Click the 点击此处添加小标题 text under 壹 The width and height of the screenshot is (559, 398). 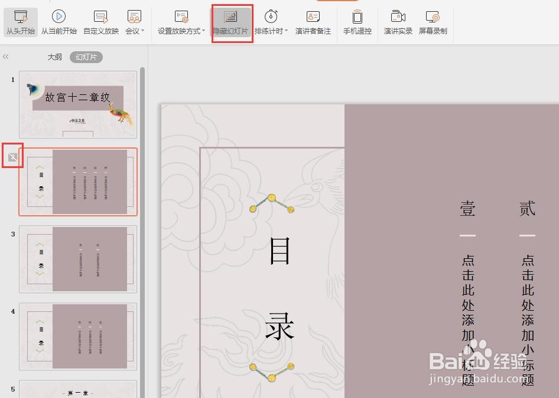pos(468,320)
